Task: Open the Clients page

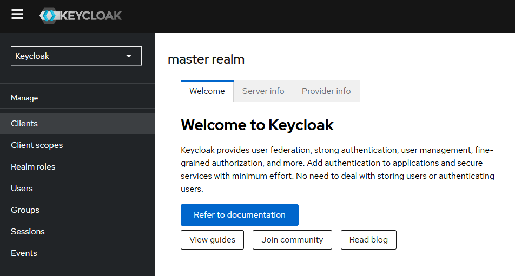Action: click(x=24, y=124)
